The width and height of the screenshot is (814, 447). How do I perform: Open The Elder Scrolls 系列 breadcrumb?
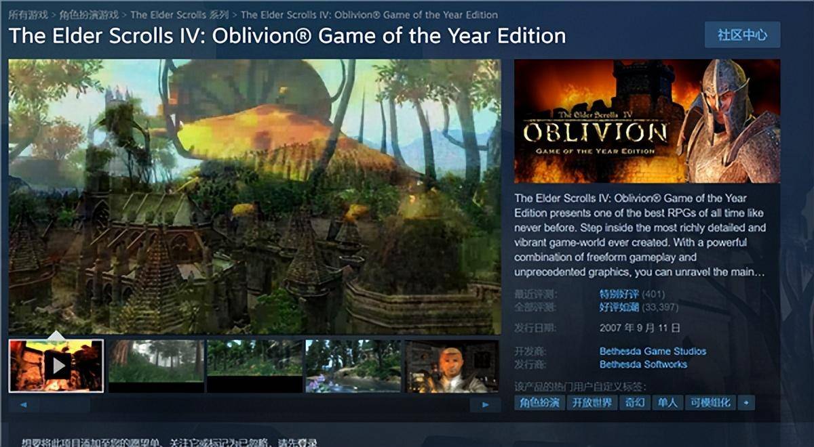point(179,14)
